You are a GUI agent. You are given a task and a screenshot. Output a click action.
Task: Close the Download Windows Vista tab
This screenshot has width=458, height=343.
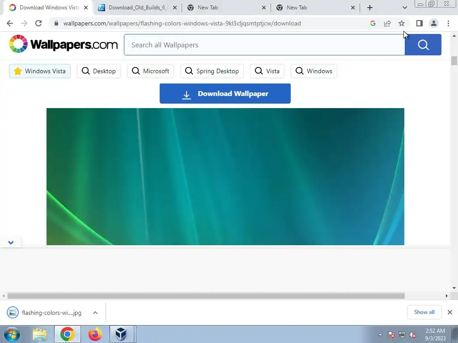[86, 8]
